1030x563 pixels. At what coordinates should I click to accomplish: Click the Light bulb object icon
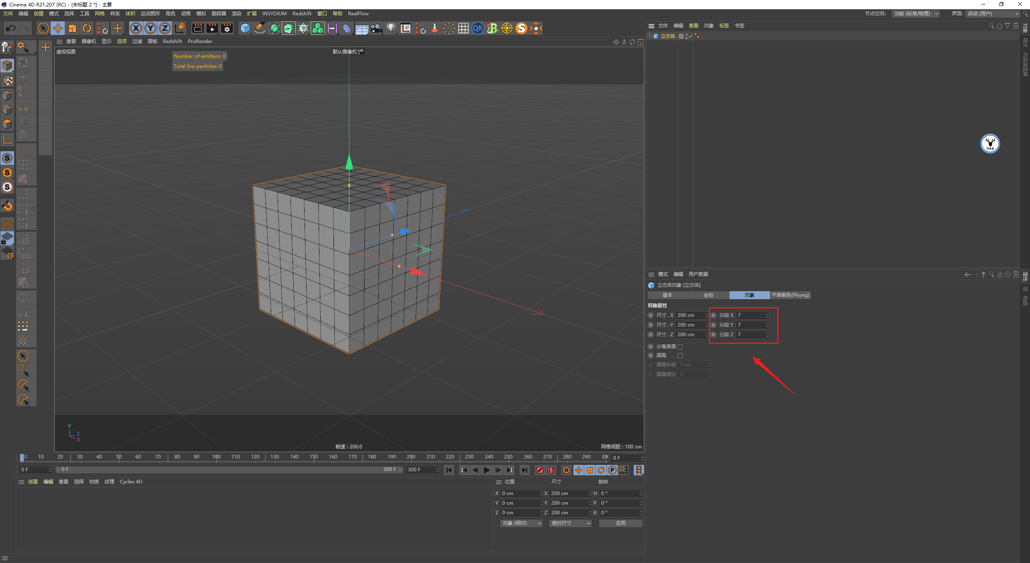tap(391, 28)
